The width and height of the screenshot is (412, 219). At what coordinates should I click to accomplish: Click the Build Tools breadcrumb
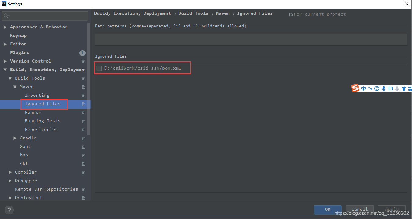point(193,13)
